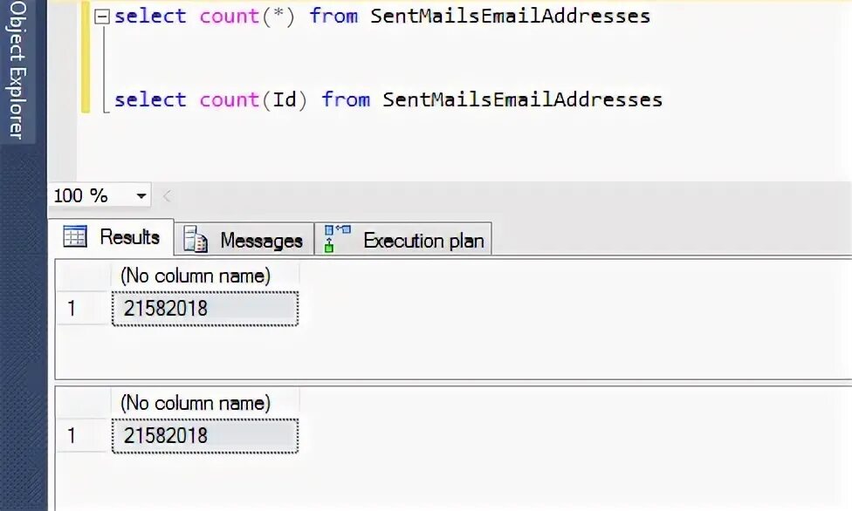Open the Object Explorer side tab
The image size is (852, 511).
(17, 72)
